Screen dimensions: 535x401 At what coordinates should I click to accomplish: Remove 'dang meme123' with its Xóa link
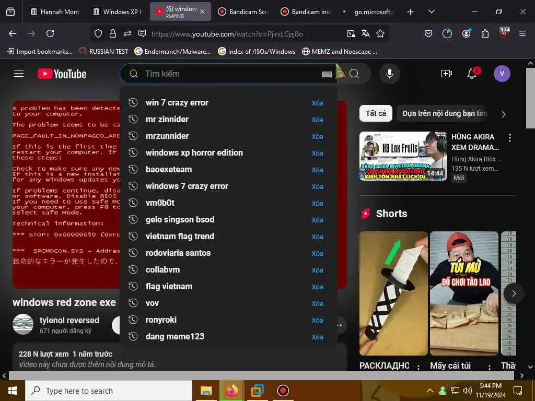317,337
